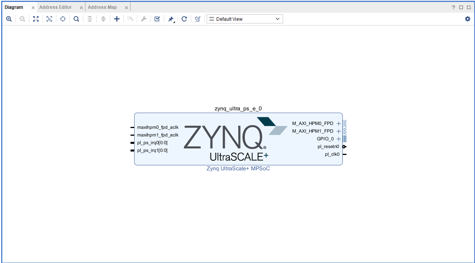Expand the M_AXI_HPM0_FPD interface port
The image size is (475, 263).
tap(339, 123)
